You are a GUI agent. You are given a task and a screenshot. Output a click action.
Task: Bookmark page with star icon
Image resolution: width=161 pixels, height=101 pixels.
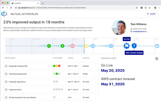(137, 8)
